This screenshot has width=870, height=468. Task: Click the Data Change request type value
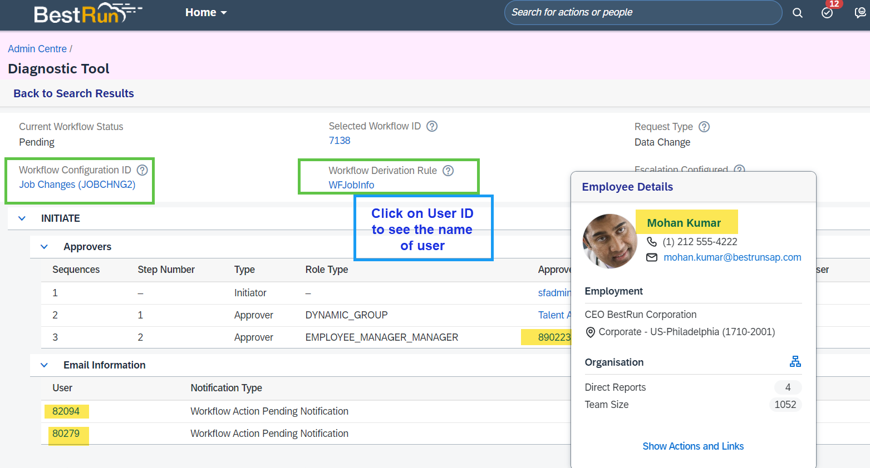662,142
